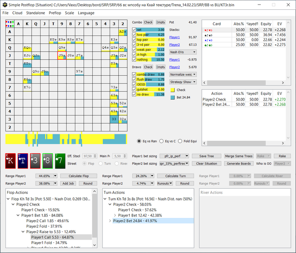296x253 pixels.
Task: Open the Cloud menu
Action: [17, 13]
